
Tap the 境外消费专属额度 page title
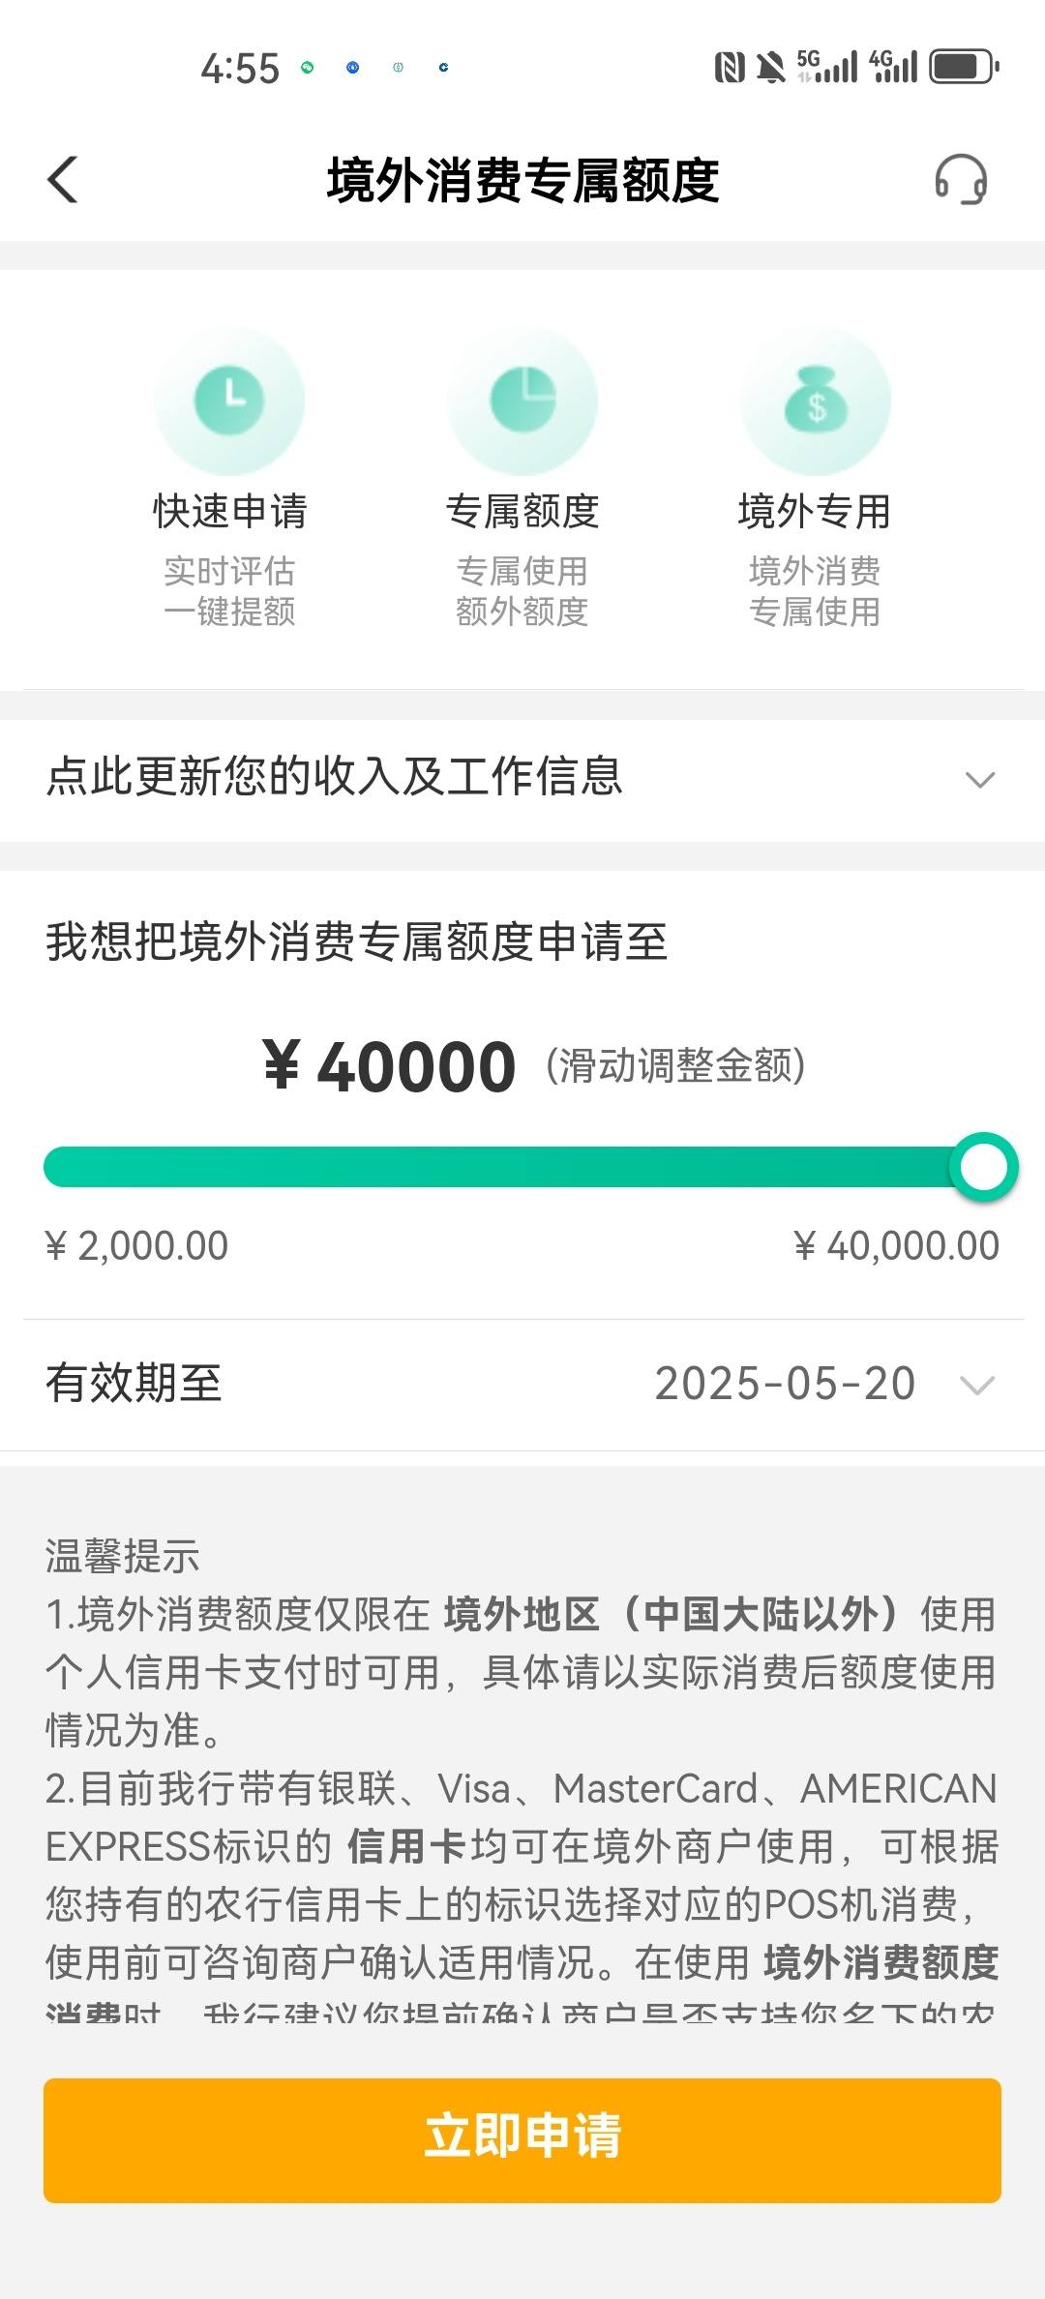click(x=522, y=181)
